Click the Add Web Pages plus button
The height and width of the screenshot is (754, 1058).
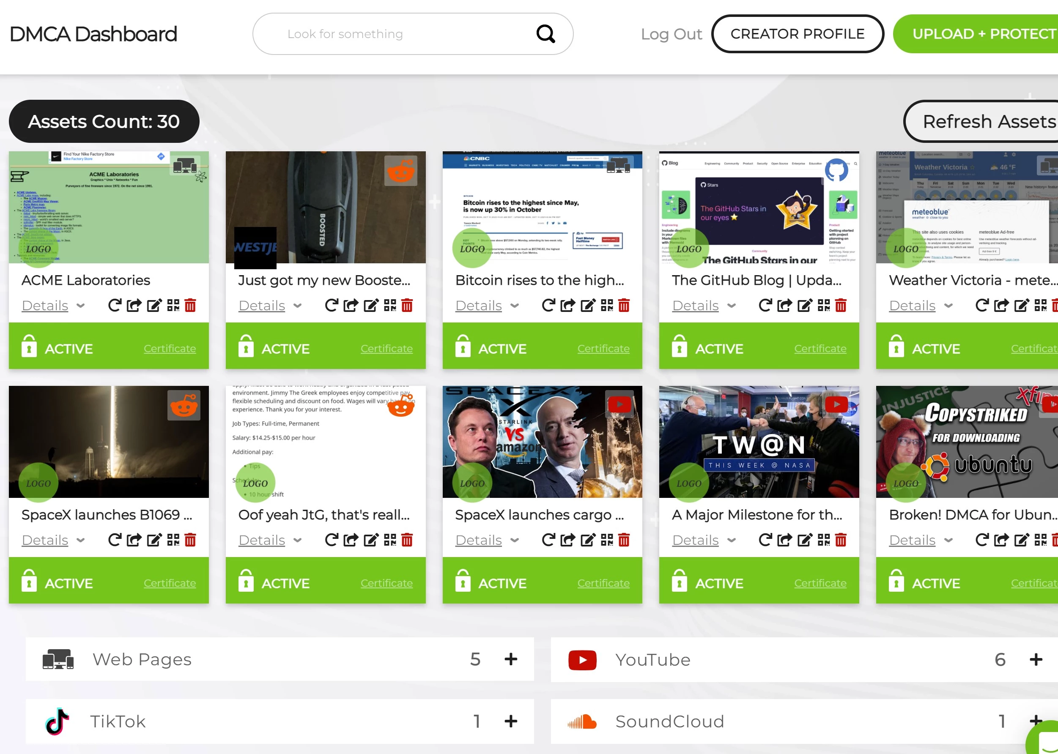point(511,658)
